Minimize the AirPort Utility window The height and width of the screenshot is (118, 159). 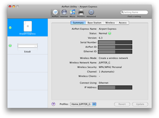coord(14,7)
